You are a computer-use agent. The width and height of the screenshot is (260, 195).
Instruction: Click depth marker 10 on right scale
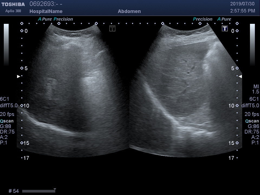pos(231,106)
